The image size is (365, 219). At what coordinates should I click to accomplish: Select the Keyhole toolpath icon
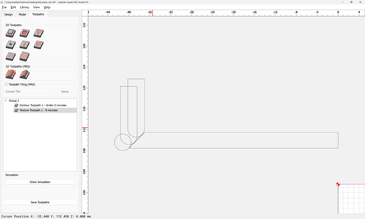pos(25,44)
